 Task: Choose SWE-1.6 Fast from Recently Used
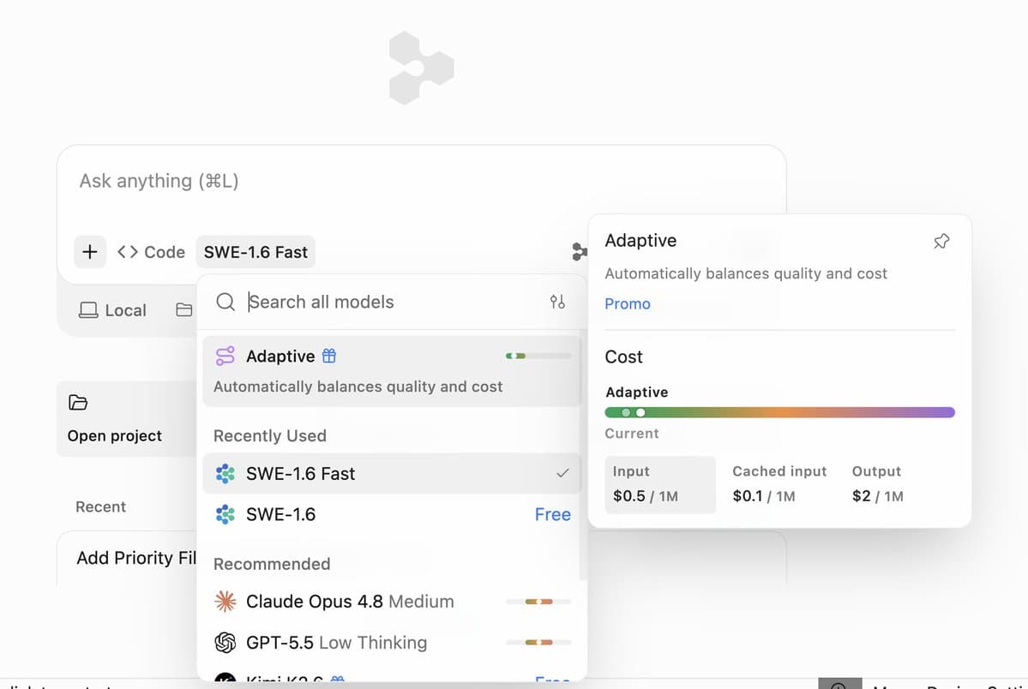tap(392, 473)
